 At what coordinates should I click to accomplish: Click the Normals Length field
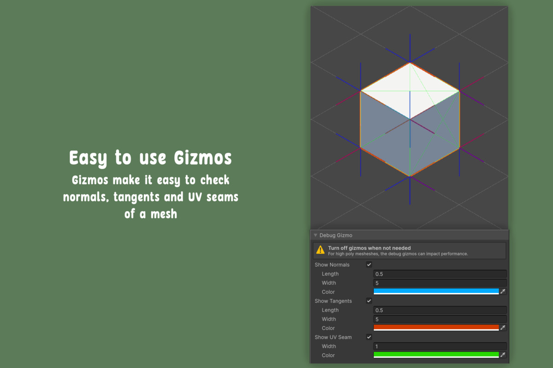pos(440,274)
